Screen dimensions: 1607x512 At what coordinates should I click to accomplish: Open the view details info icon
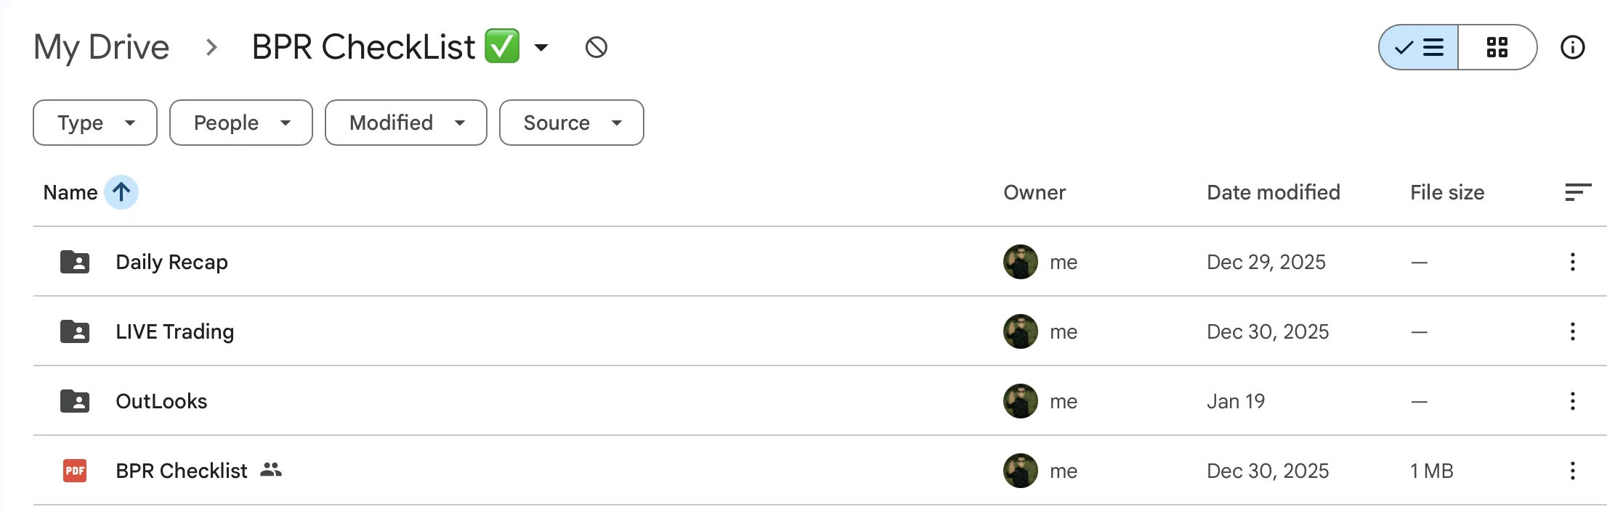[x=1572, y=48]
